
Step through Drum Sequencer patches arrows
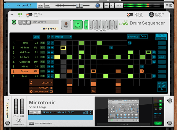(20, 22)
